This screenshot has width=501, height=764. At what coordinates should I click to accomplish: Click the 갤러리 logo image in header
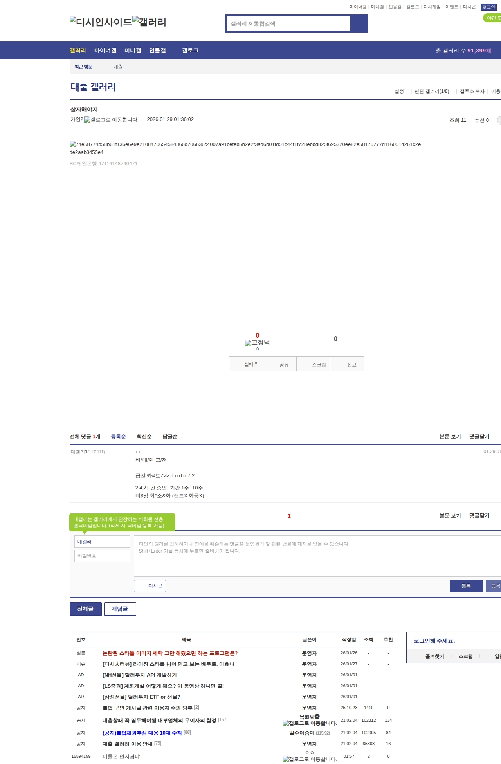tap(149, 22)
